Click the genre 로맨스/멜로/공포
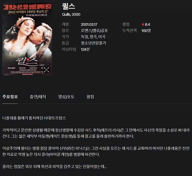 click(x=94, y=31)
